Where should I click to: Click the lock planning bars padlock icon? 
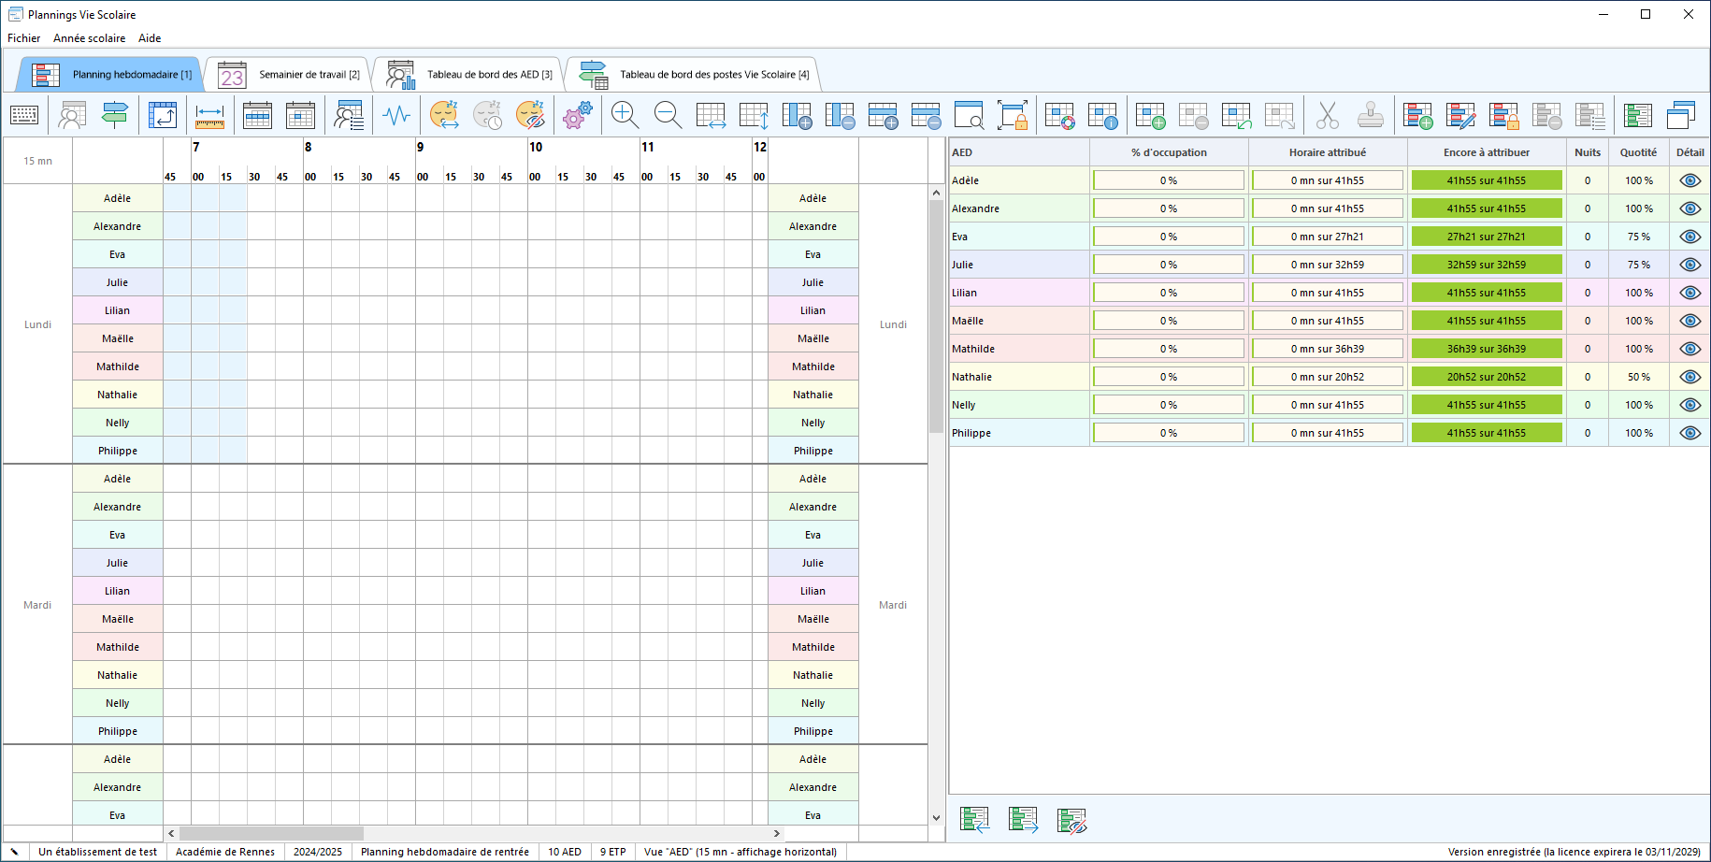tap(1503, 115)
